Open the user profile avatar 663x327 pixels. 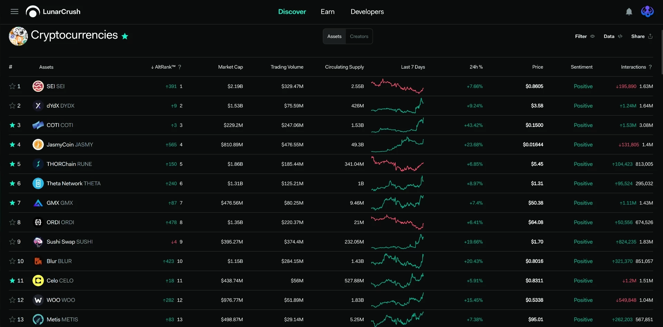coord(647,12)
